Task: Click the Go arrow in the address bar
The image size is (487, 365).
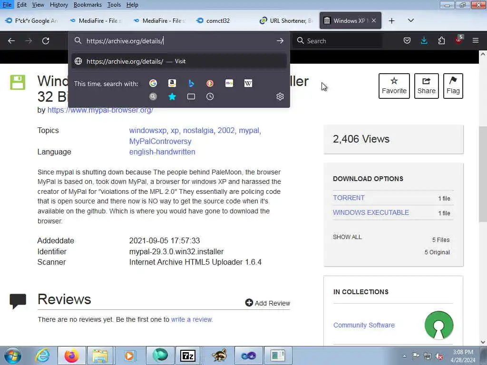Action: (280, 41)
